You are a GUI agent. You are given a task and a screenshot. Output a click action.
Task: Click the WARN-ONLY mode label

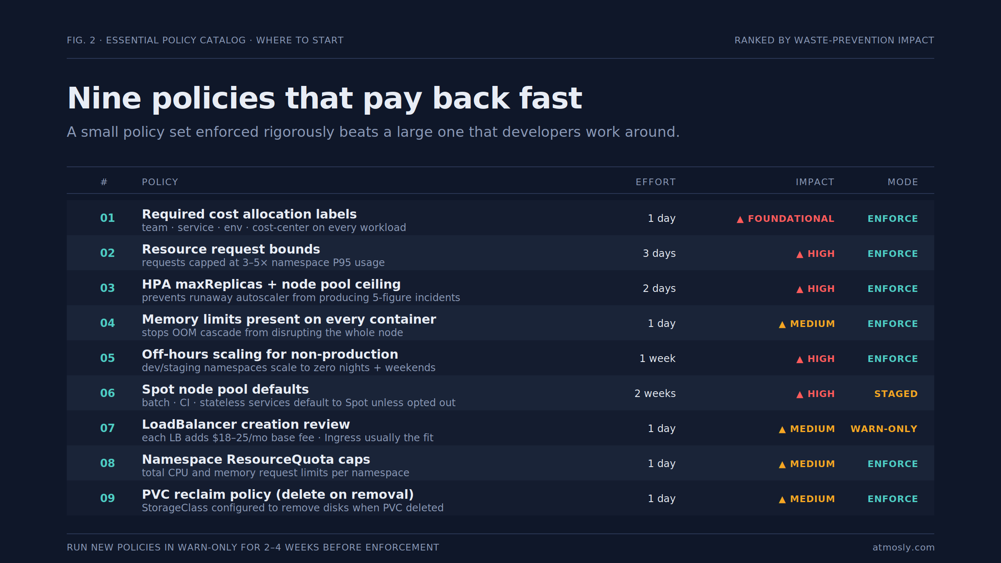[884, 429]
